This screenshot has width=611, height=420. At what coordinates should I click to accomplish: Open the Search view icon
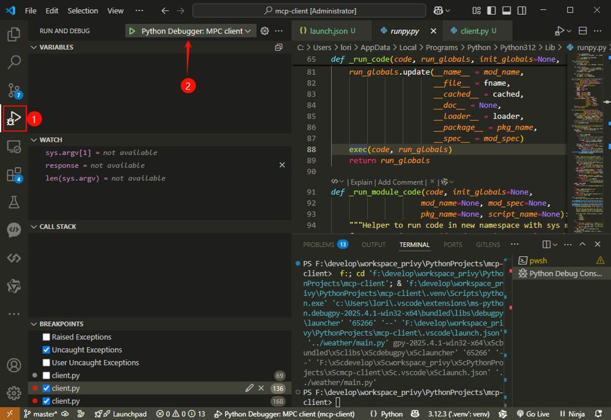coord(13,62)
